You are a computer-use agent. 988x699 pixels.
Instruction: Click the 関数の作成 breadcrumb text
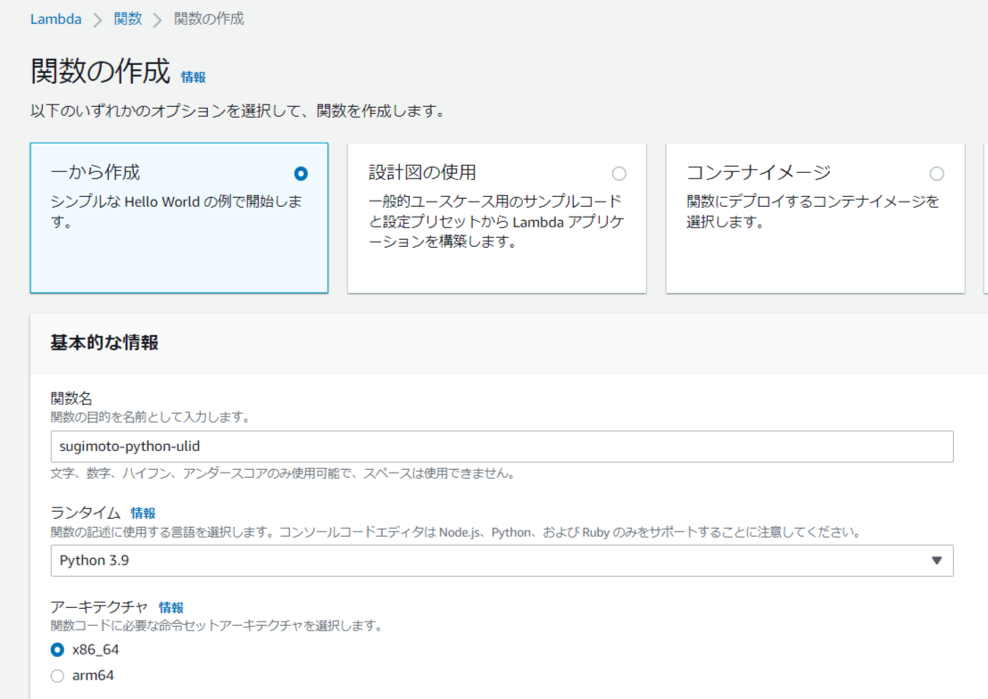209,19
